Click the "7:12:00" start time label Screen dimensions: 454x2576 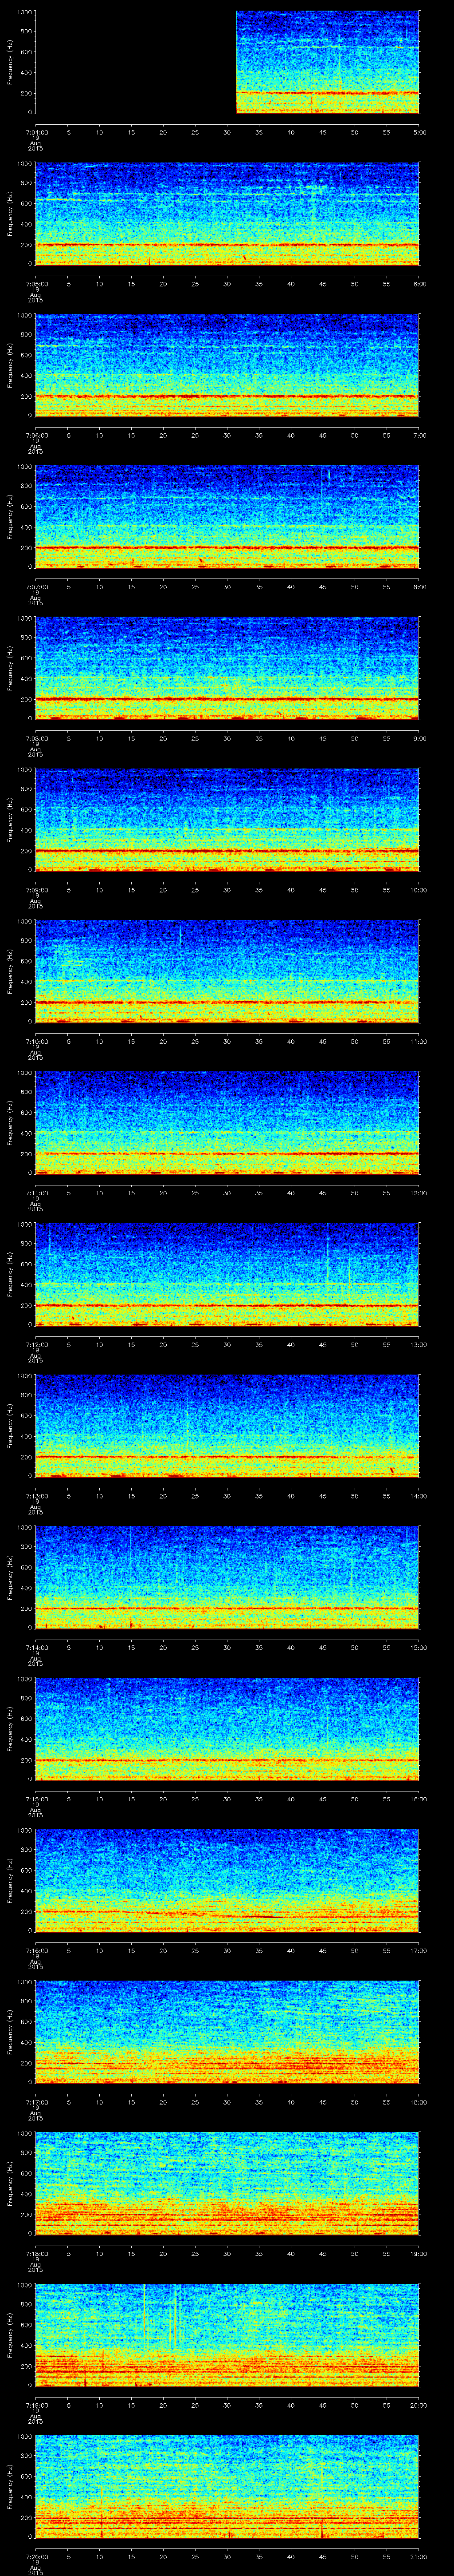(36, 1344)
